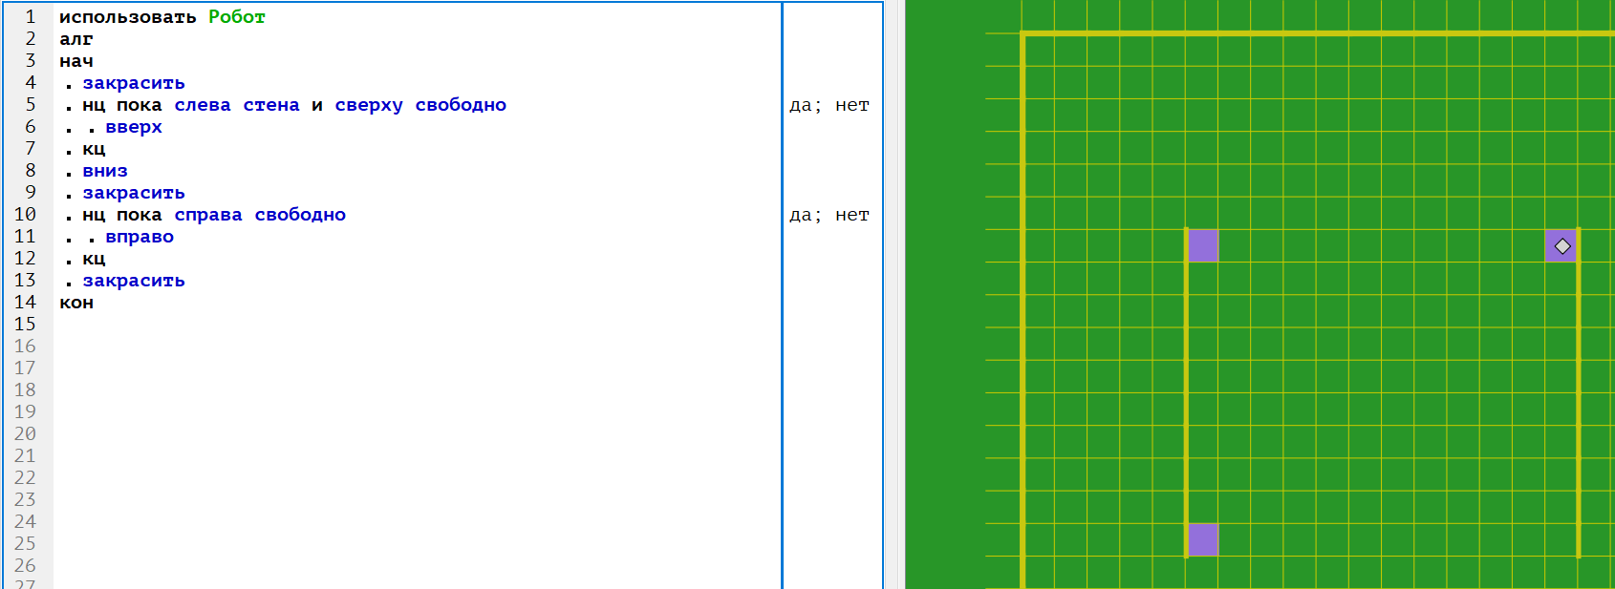Image resolution: width=1615 pixels, height=589 pixels.
Task: Click the bottom purple painted cell
Action: tap(1202, 539)
